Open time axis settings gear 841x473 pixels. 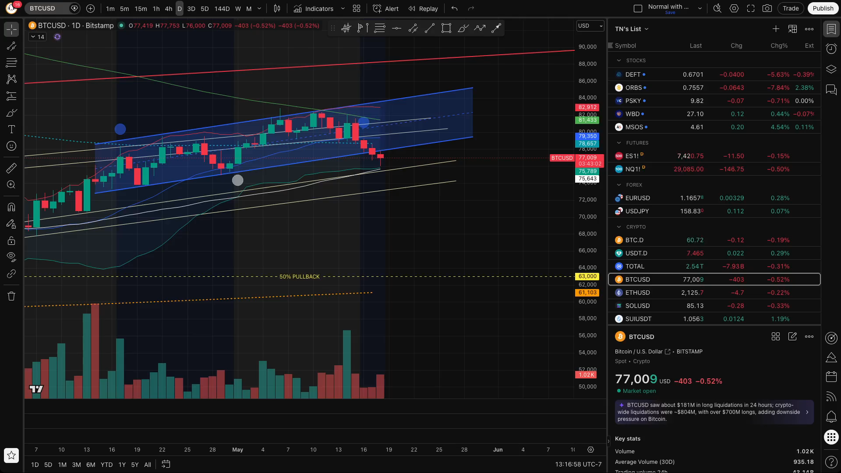coord(590,450)
